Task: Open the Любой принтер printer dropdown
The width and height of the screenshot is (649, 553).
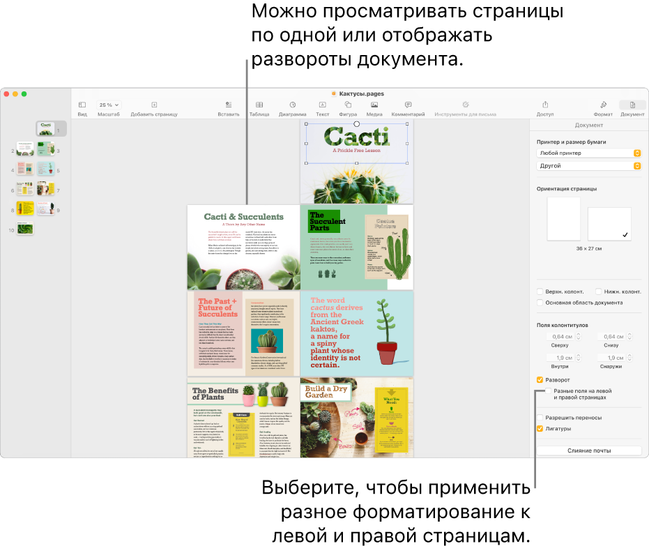Action: click(x=589, y=153)
